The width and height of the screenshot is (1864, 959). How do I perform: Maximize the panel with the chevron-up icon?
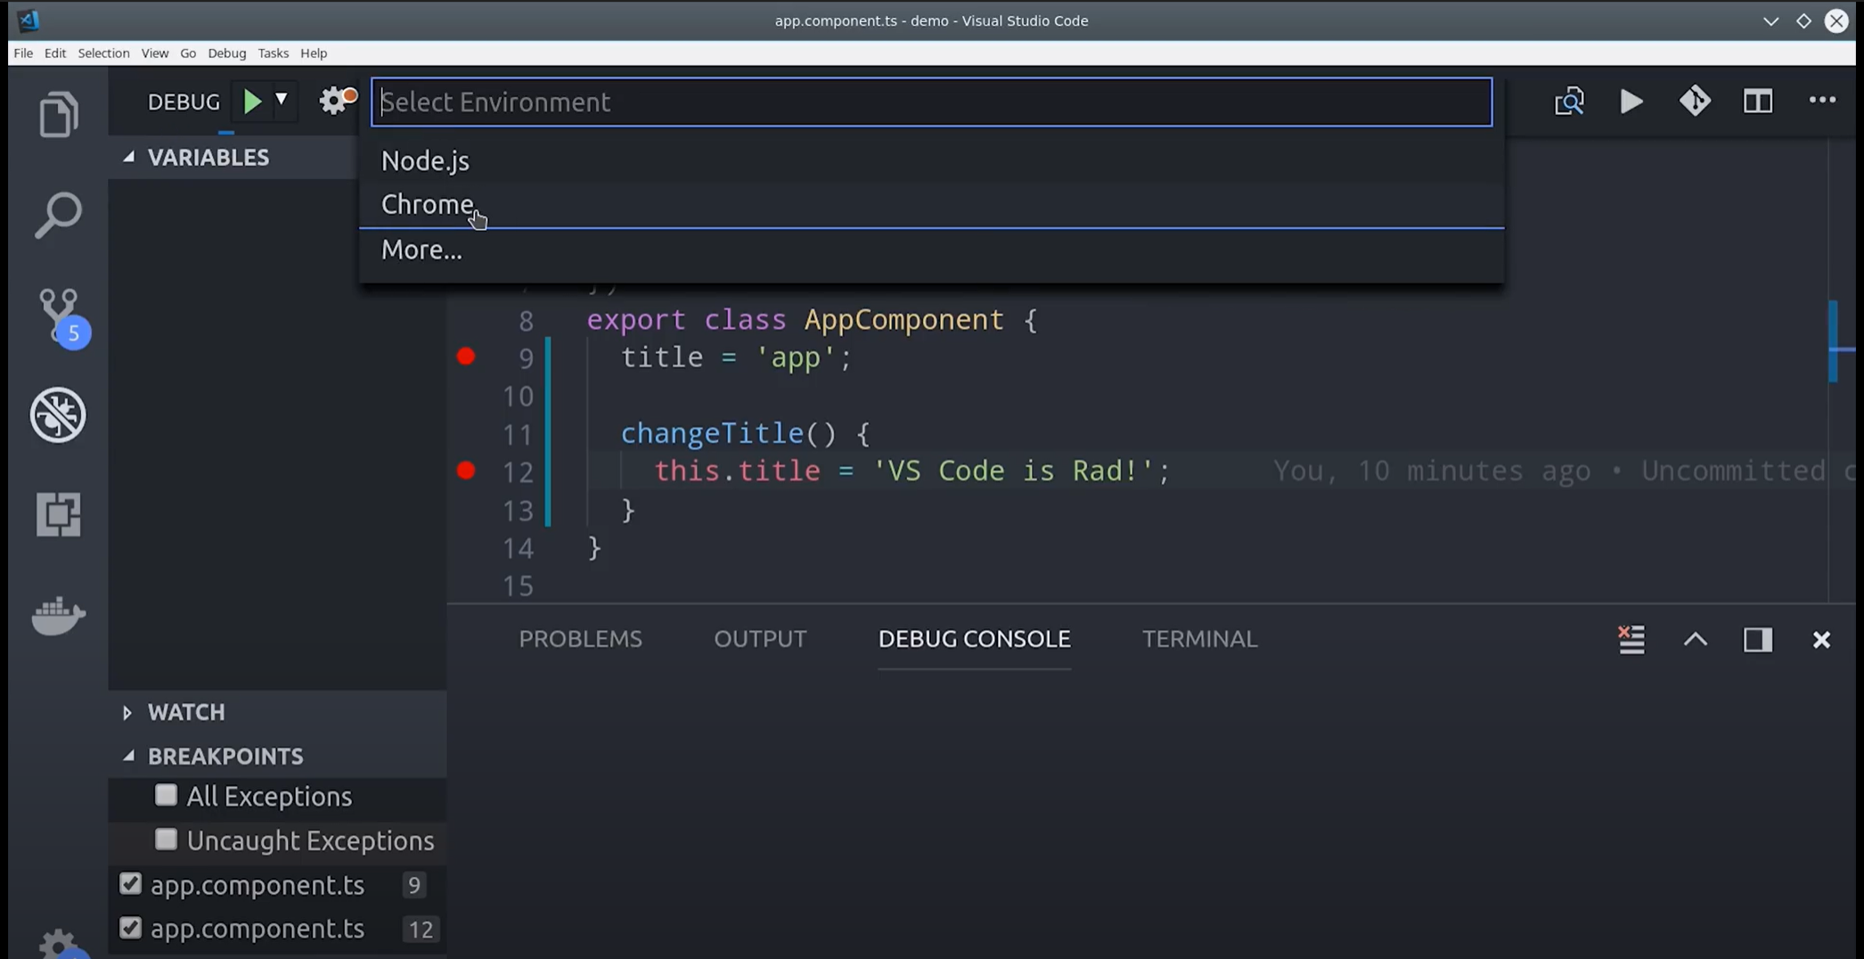click(1695, 639)
